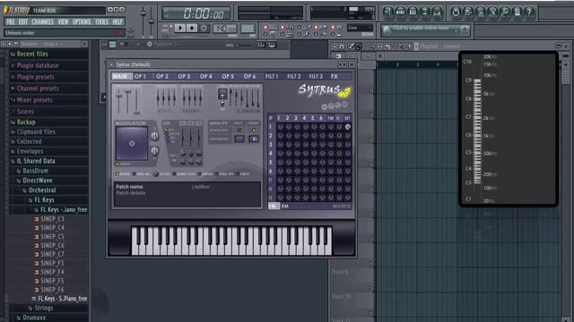Click the song time display 0:00:00
Screen dimensions: 574x322
pos(196,14)
